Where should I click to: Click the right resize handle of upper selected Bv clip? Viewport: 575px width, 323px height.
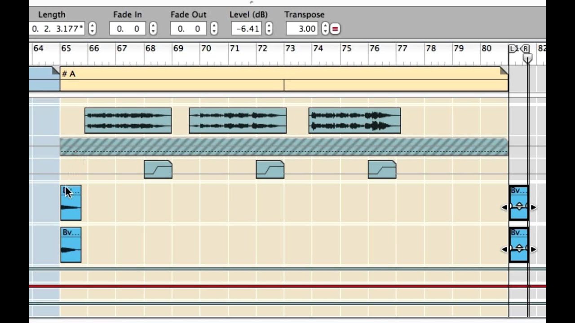point(533,207)
